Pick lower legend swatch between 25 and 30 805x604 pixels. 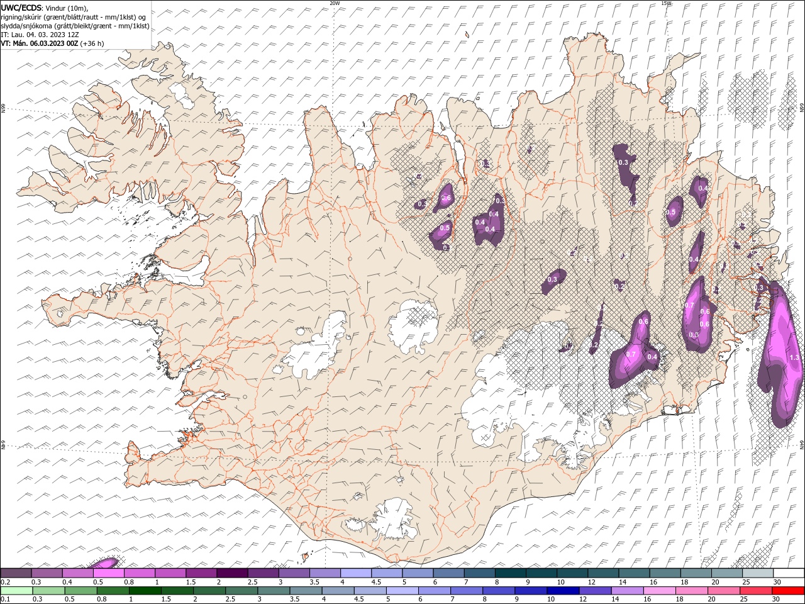point(756,591)
